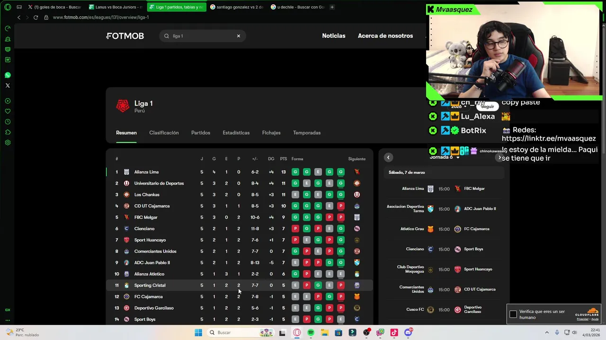
Task: Go to the previous matchday with the left arrow
Action: (388, 157)
